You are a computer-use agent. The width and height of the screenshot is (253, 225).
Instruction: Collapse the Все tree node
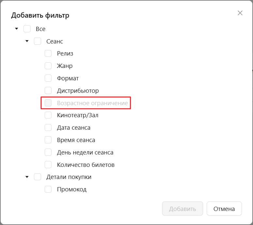pos(17,29)
